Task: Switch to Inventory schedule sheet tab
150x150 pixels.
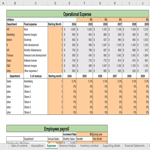Action: (x=89, y=146)
